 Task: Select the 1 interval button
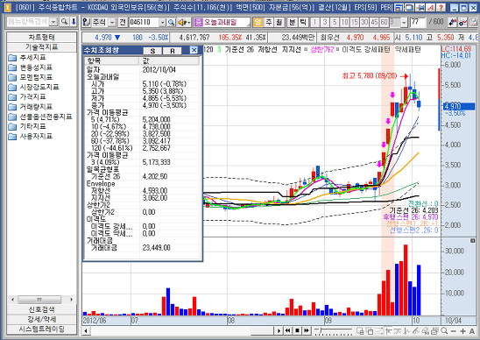315,22
